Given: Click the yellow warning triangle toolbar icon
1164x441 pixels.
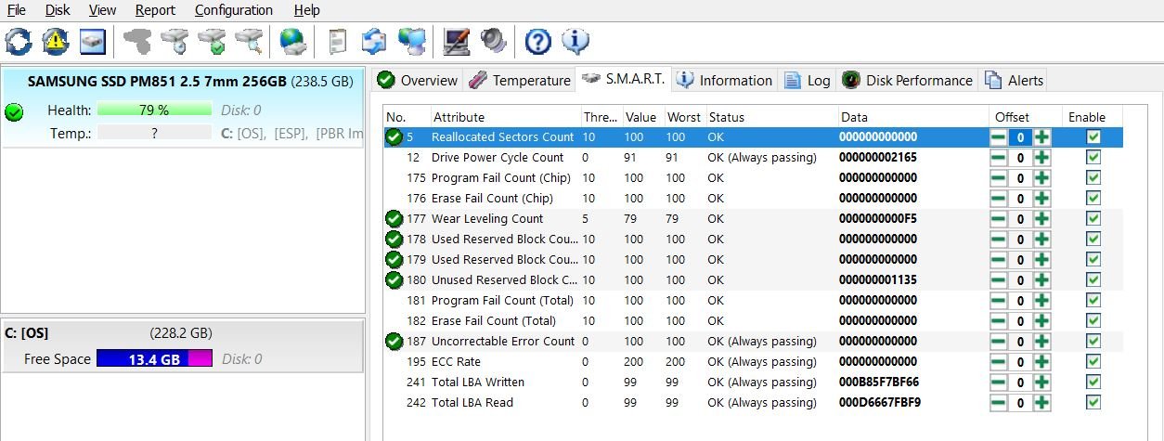Looking at the screenshot, I should (x=56, y=41).
